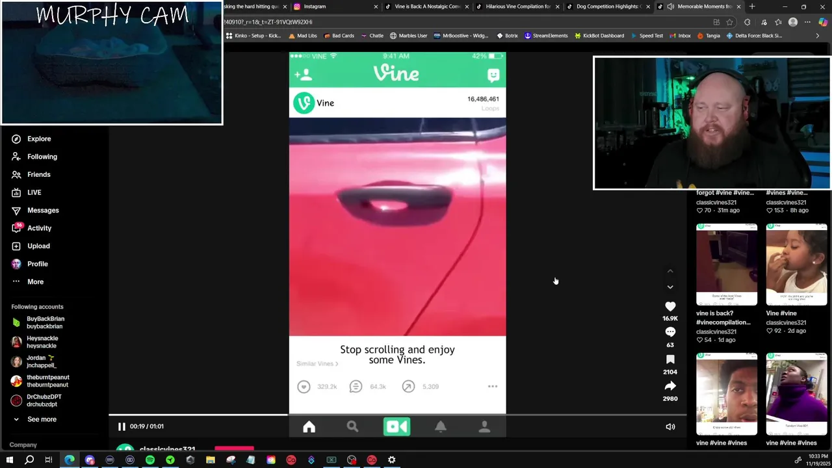This screenshot has width=832, height=468.
Task: Pause the playing video
Action: coord(122,426)
